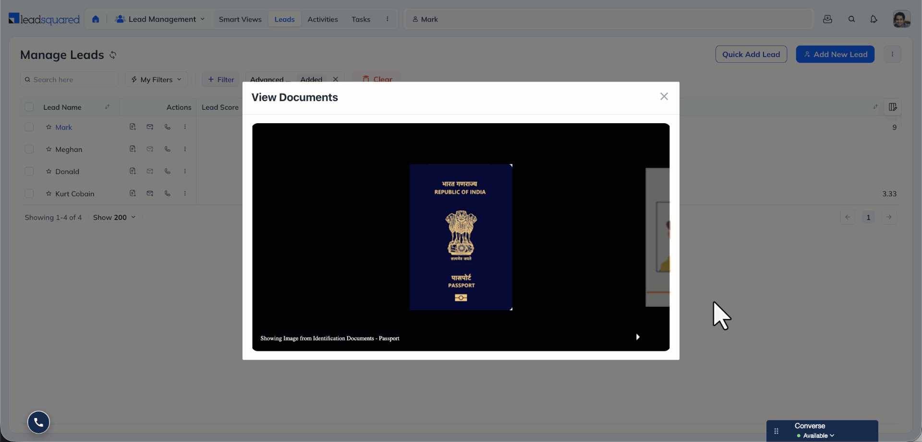Open more navigation options menu

pyautogui.click(x=388, y=19)
